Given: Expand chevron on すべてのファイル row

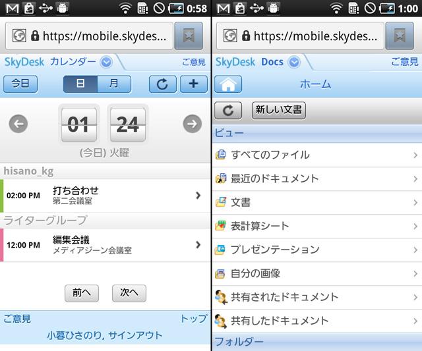Looking at the screenshot, I should [415, 155].
